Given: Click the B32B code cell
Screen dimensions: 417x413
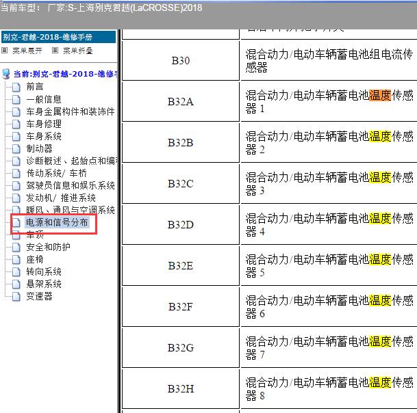Looking at the screenshot, I should [181, 143].
